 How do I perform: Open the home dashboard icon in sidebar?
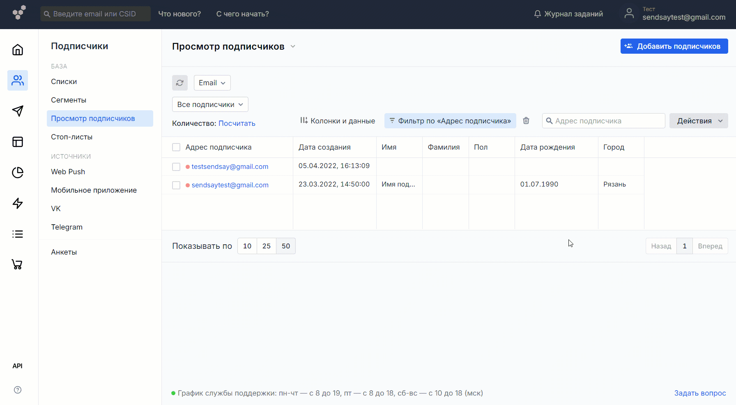click(18, 50)
